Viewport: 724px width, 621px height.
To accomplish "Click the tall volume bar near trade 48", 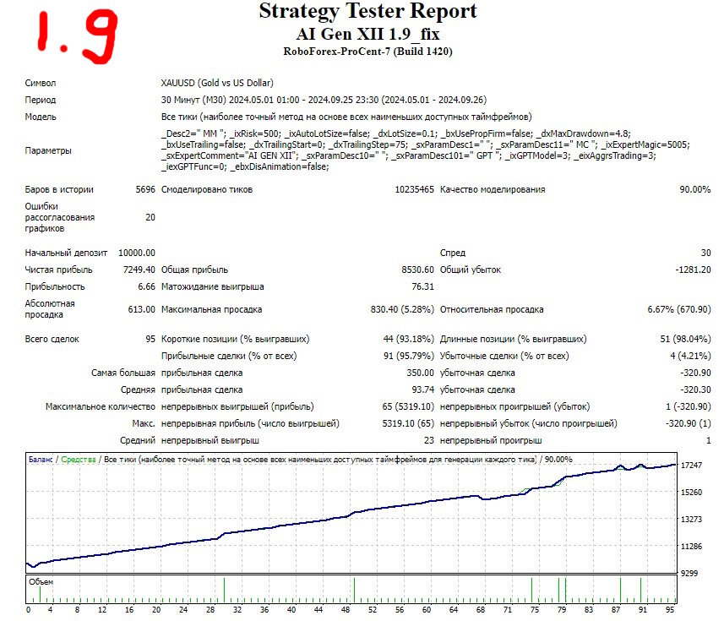I will (354, 590).
